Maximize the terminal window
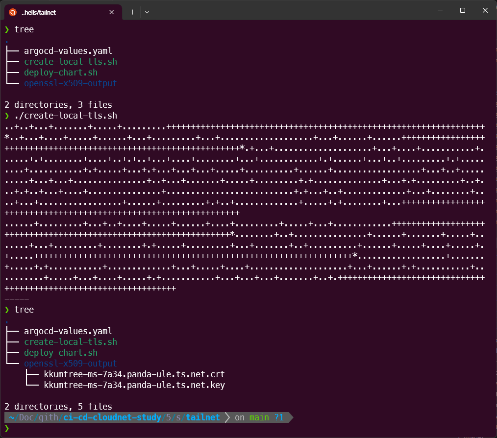Screen dimensions: 497x438 coord(463,10)
